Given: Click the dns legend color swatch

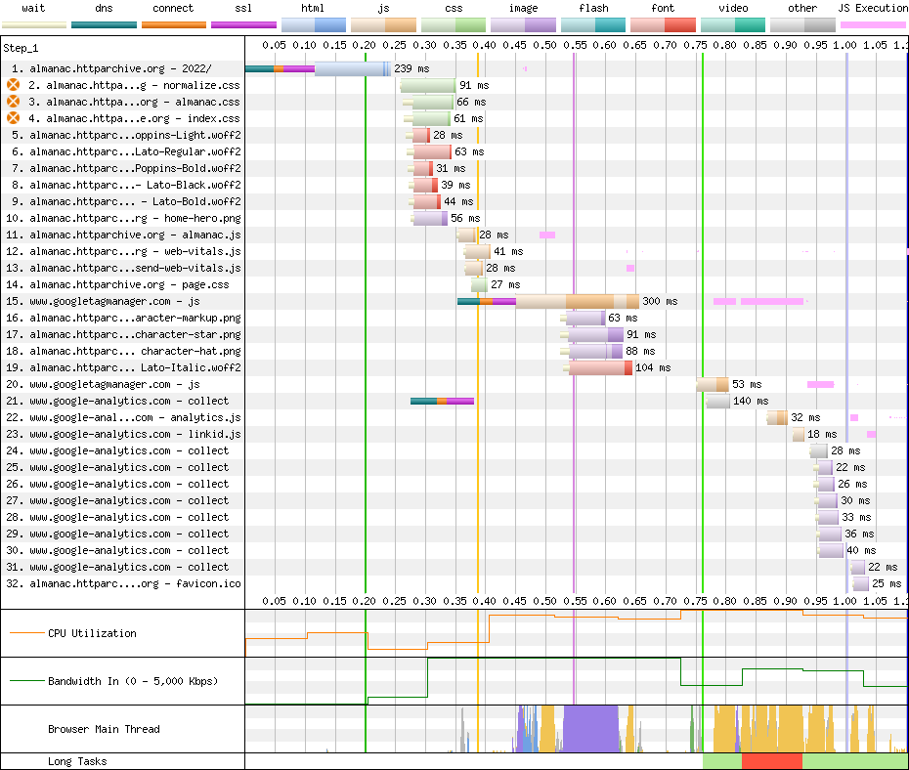Looking at the screenshot, I should [x=104, y=24].
